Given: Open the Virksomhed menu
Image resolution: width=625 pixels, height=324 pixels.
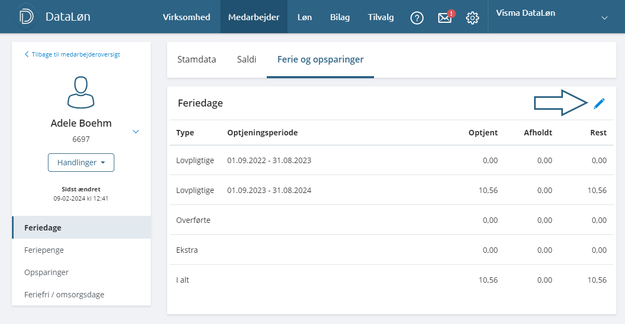Looking at the screenshot, I should pos(186,17).
